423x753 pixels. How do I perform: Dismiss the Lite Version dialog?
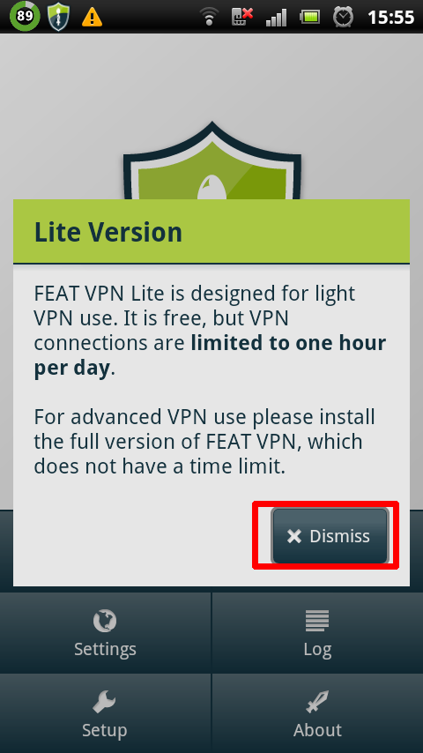(330, 535)
